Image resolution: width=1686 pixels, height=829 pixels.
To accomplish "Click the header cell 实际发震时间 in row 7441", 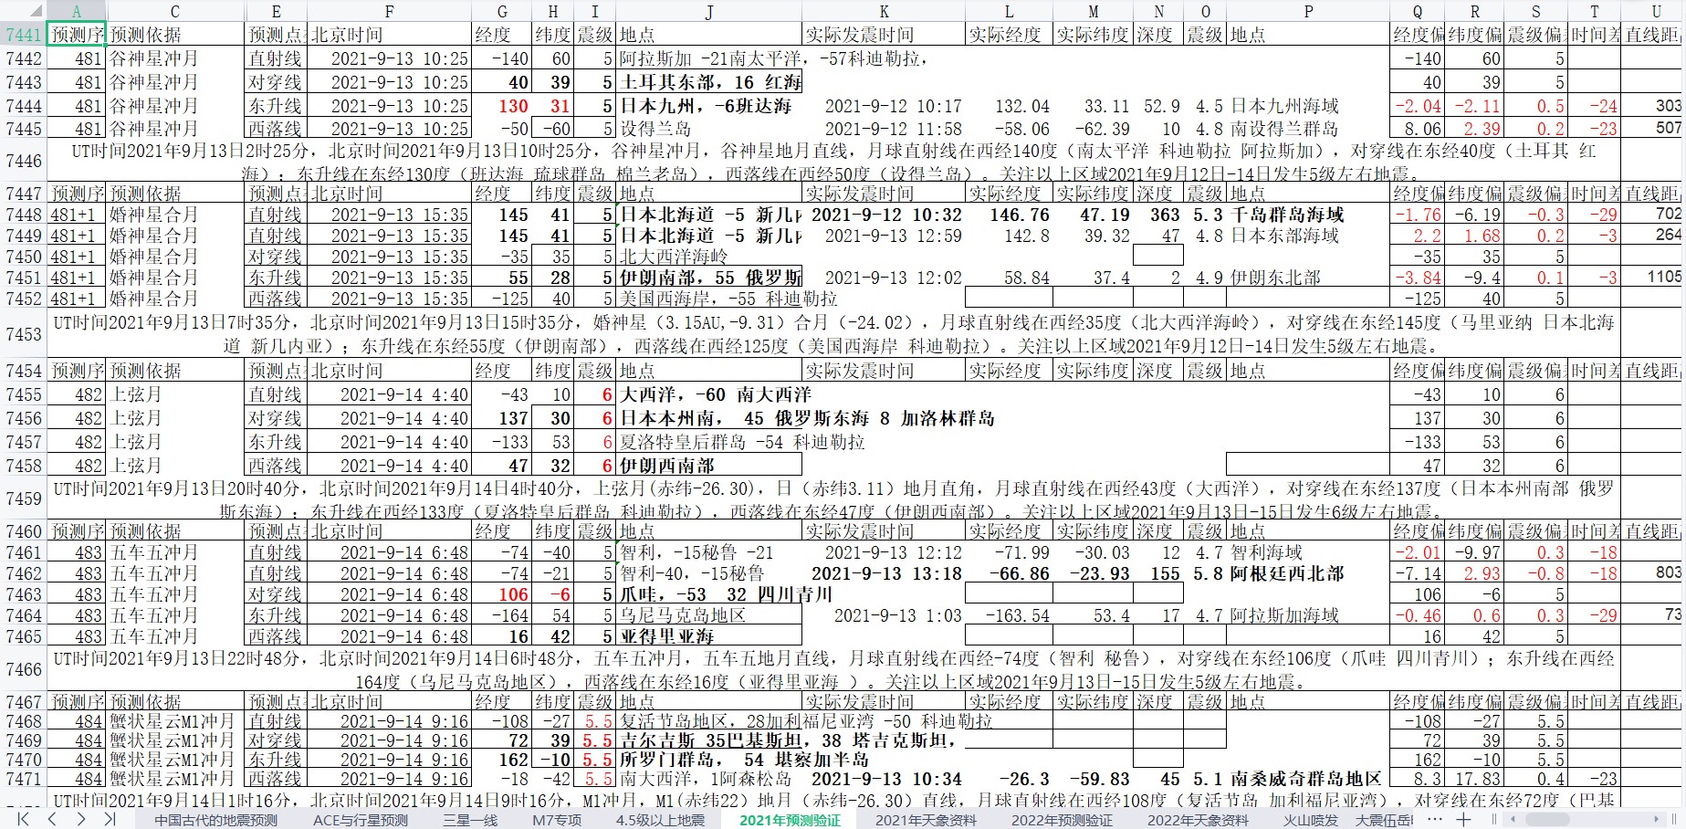I will point(884,35).
